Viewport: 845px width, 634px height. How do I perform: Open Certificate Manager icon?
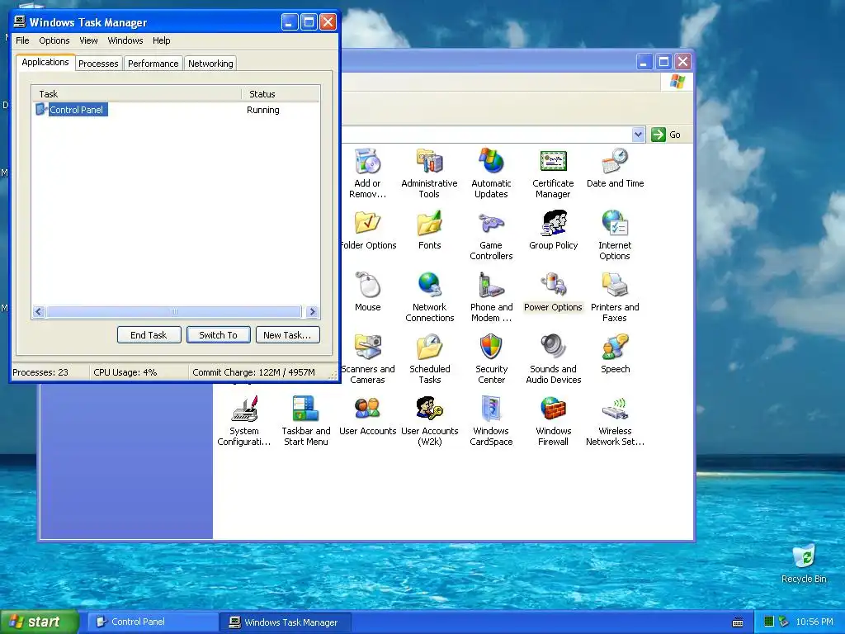pyautogui.click(x=553, y=173)
